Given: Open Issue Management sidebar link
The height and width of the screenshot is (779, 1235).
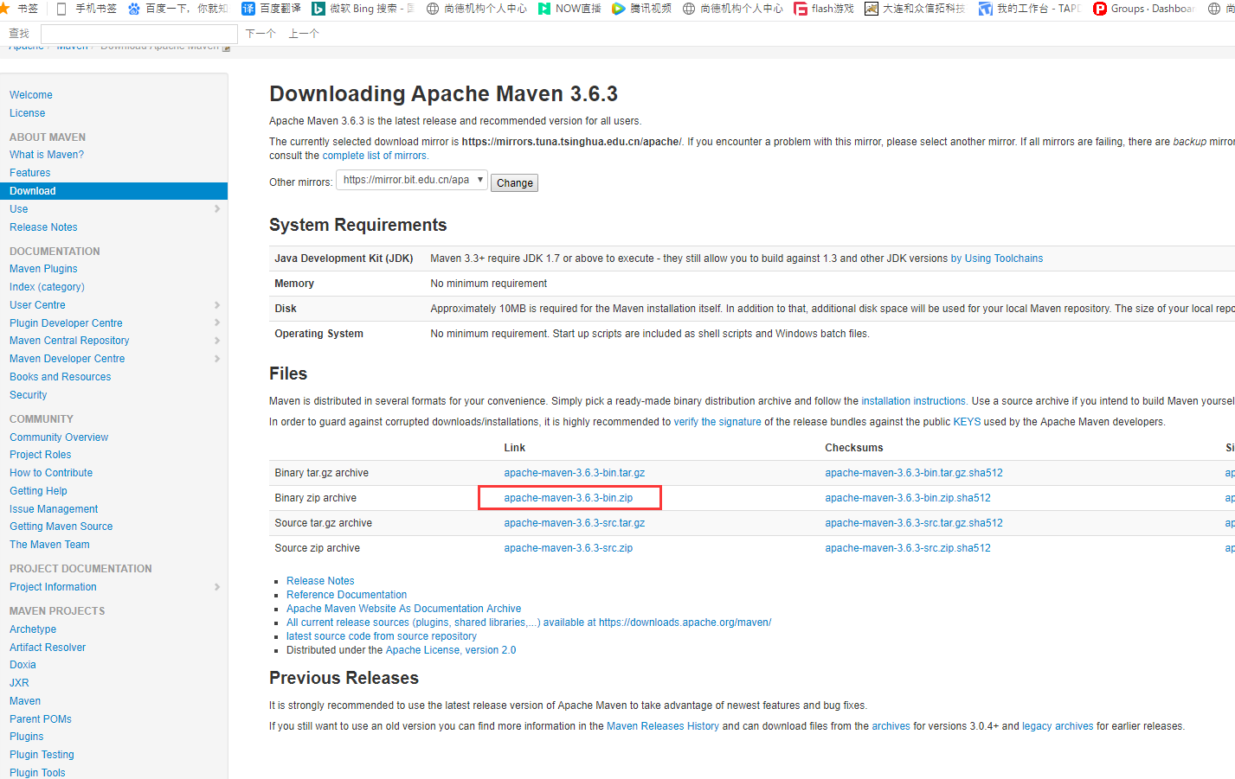Looking at the screenshot, I should (54, 509).
